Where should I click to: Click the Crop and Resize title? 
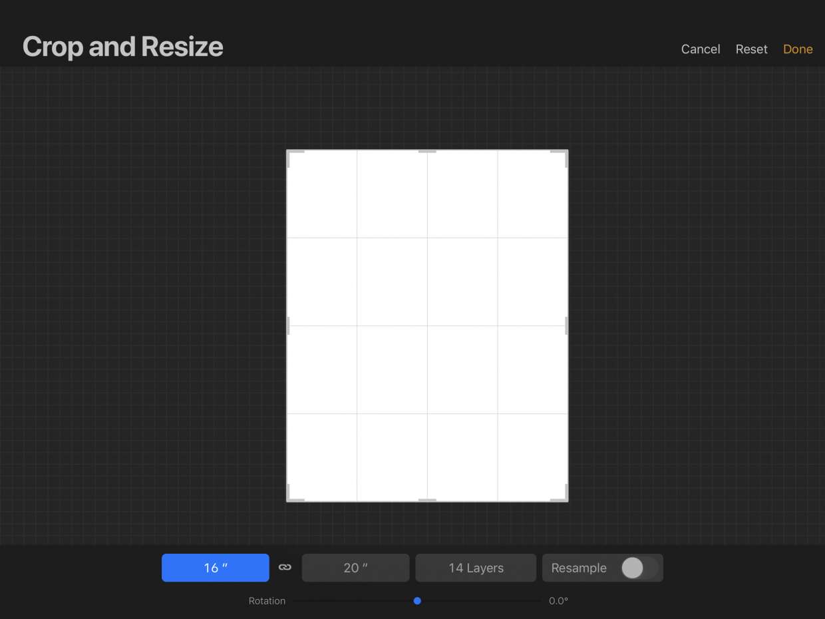tap(122, 47)
